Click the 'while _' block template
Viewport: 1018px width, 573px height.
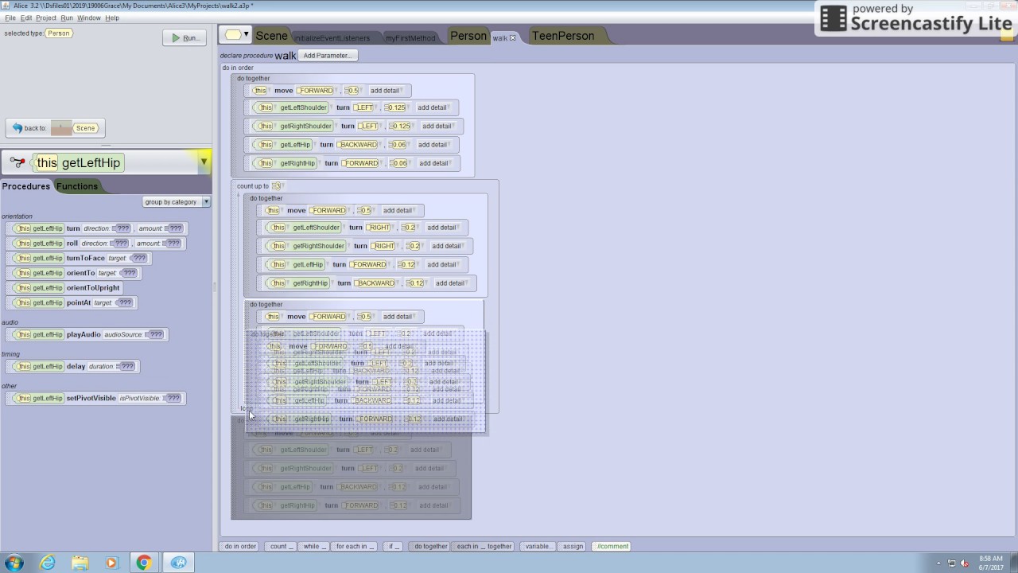(x=314, y=546)
